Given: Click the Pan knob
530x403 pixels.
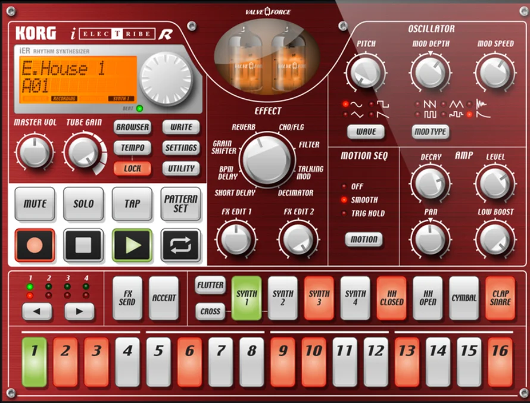Looking at the screenshot, I should (431, 239).
